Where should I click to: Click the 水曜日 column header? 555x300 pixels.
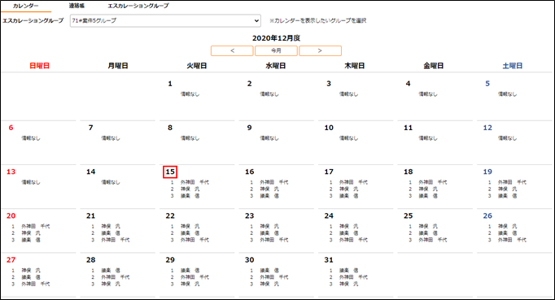276,66
